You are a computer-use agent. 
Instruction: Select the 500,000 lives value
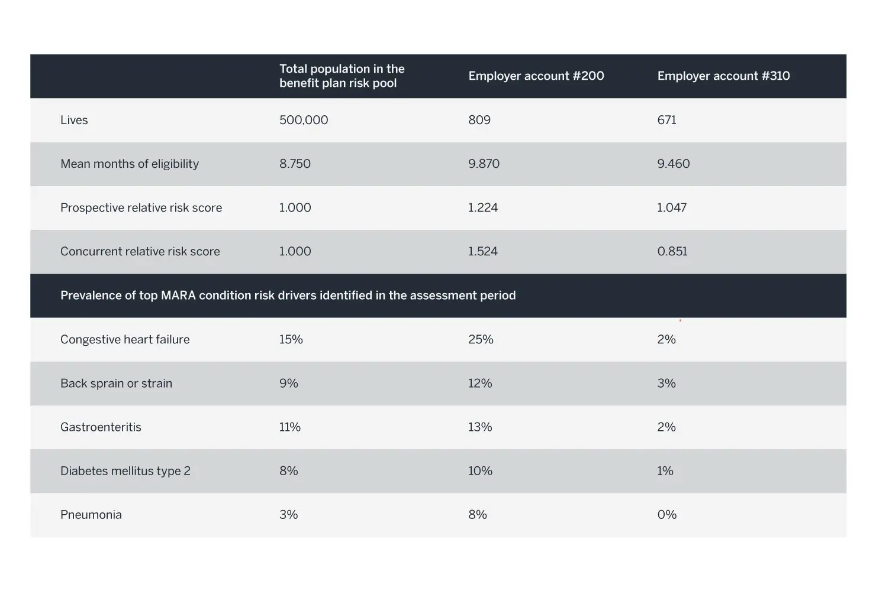point(304,120)
